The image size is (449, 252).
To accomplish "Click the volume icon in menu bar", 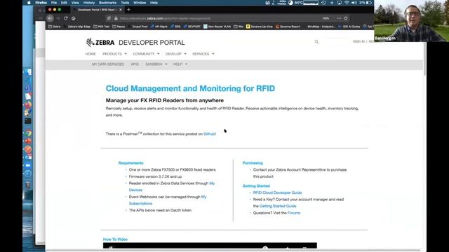I will pyautogui.click(x=354, y=3).
